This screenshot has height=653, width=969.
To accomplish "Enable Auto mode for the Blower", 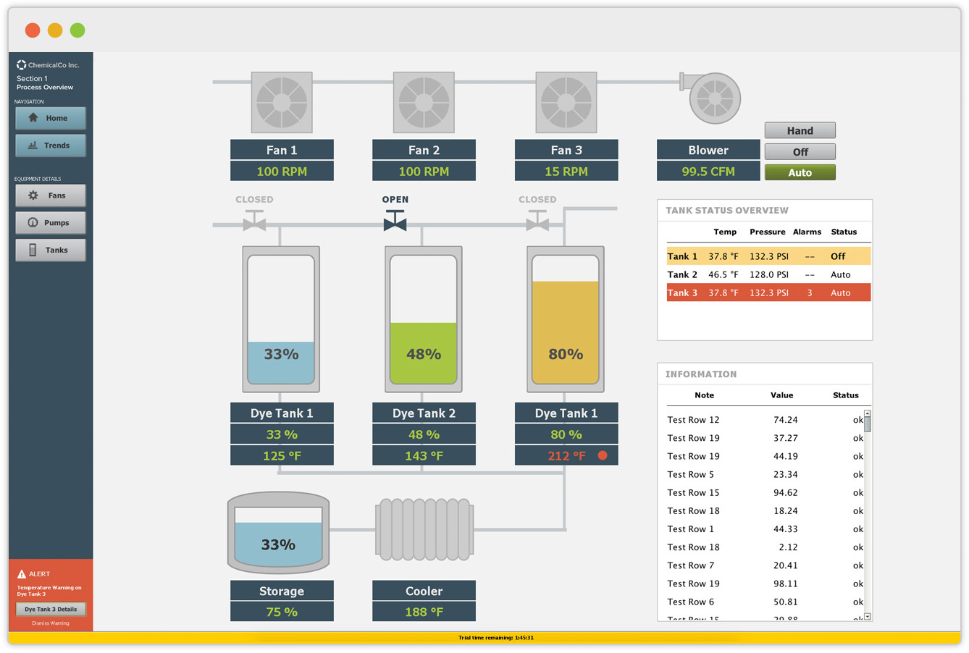I will pyautogui.click(x=800, y=172).
